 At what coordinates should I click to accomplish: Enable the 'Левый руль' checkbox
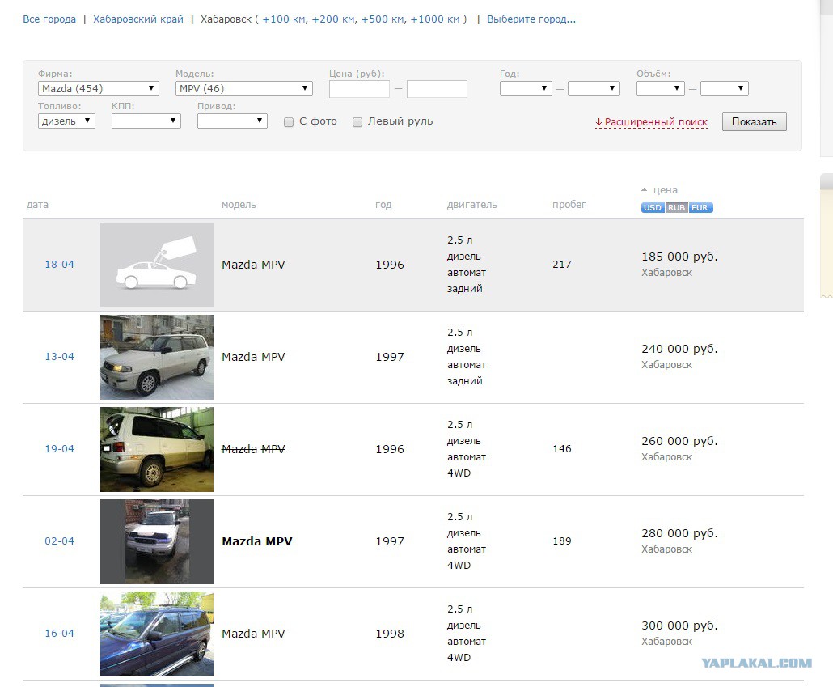point(357,122)
